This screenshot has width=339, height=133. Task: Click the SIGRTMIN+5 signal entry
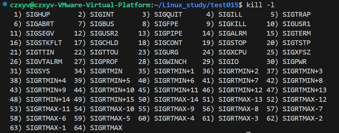tap(110, 81)
